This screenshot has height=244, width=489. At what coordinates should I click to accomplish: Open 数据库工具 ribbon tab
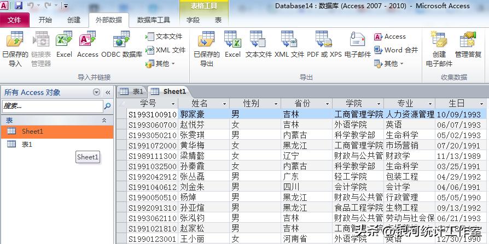[153, 20]
